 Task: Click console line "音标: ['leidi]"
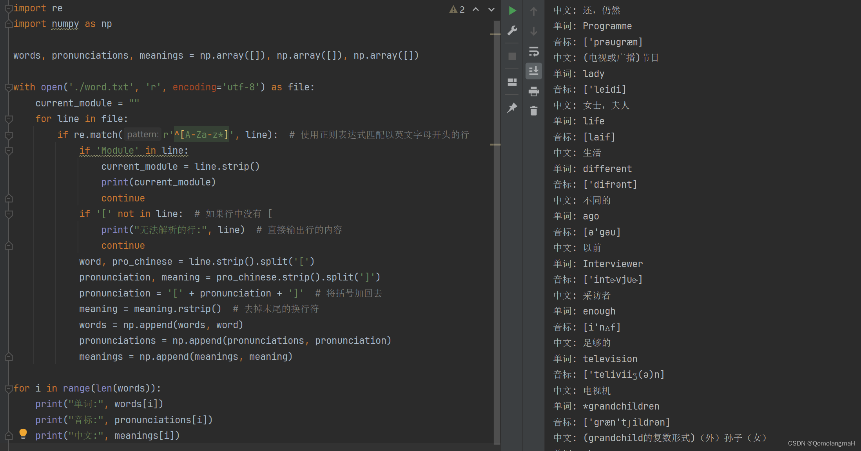(590, 90)
